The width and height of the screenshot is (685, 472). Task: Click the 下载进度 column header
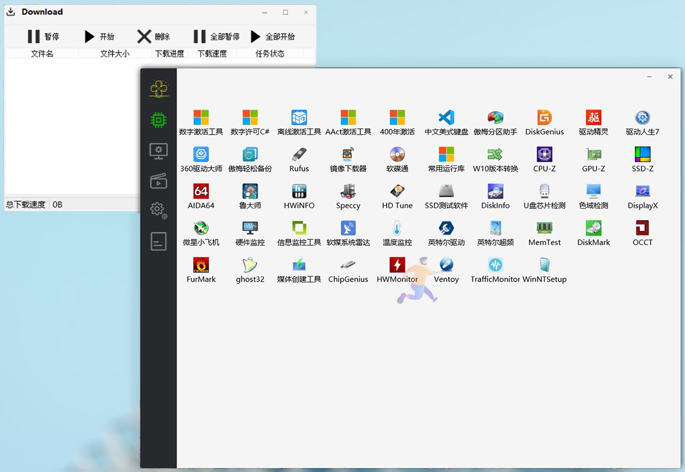(x=170, y=54)
